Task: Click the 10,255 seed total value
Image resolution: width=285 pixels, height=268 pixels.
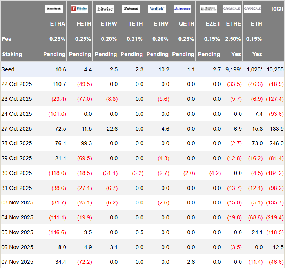Action: point(275,69)
